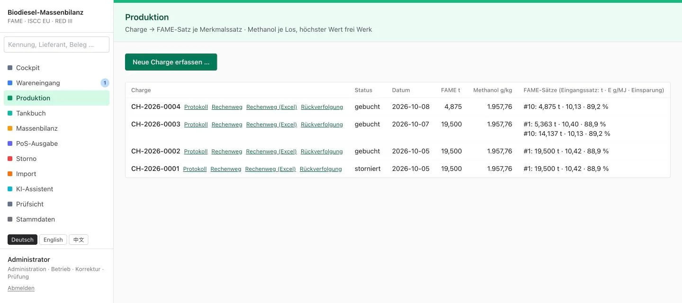
Task: Switch language to 中文
Action: pyautogui.click(x=79, y=240)
